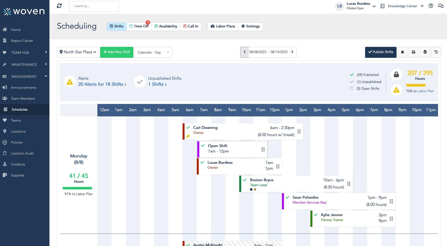Toggle the Open Shifts filter checkbox
447x246 pixels.
pyautogui.click(x=352, y=88)
